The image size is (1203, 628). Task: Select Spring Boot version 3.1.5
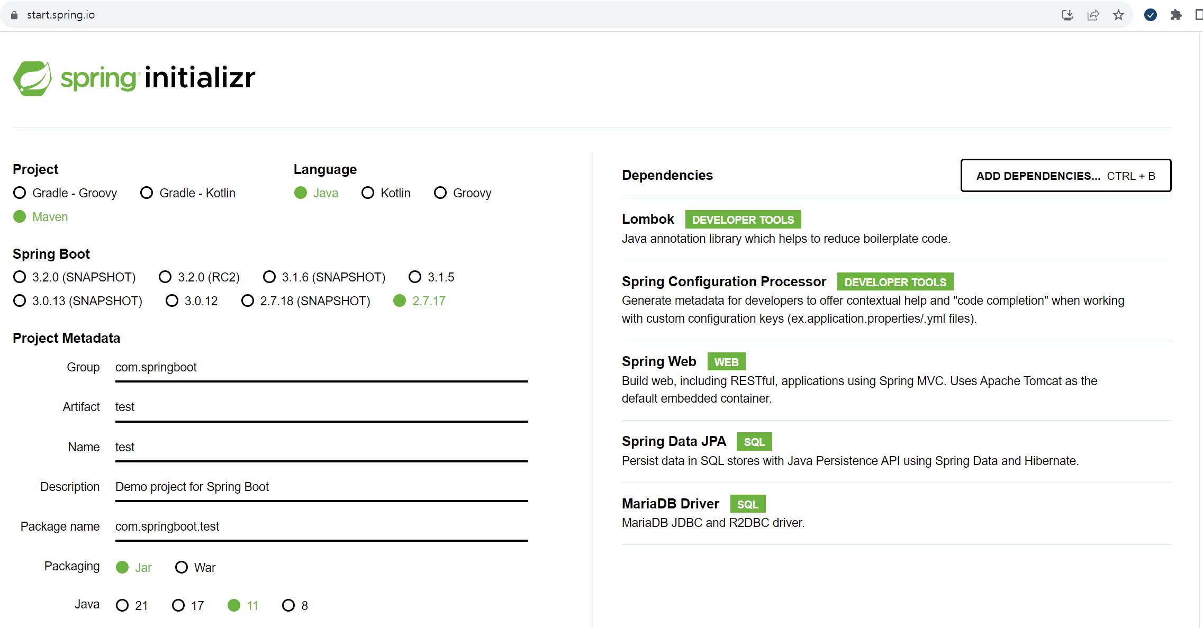pyautogui.click(x=415, y=277)
